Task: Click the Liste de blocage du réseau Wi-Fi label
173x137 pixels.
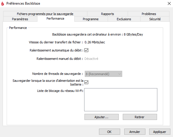Action: click(60, 91)
